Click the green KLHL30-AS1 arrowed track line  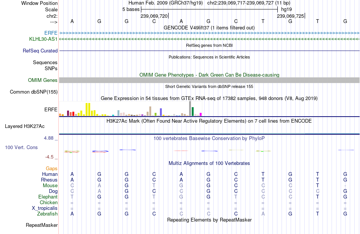click(x=209, y=39)
